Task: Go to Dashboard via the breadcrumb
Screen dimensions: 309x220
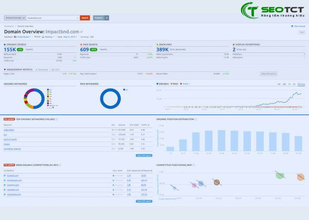Action: (9, 26)
